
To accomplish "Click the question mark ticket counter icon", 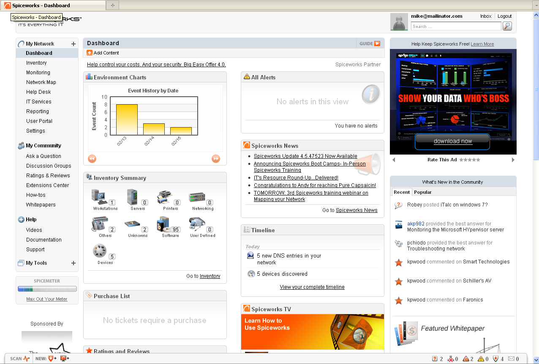I will tap(435, 359).
